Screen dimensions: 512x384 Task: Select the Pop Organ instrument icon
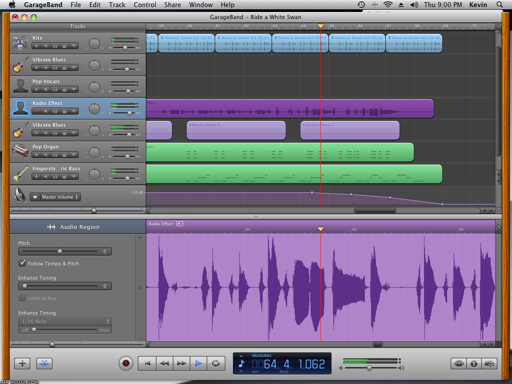coord(20,152)
